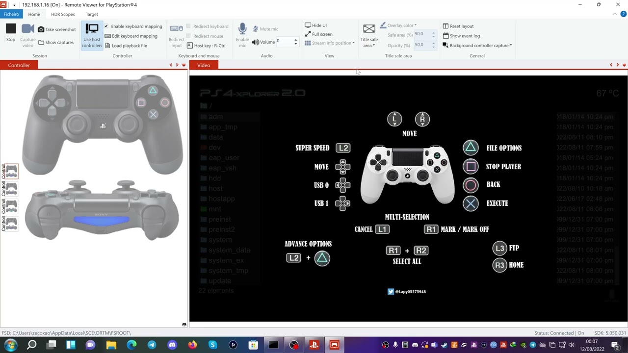Image resolution: width=628 pixels, height=353 pixels.
Task: Select the third controller thumbnail
Action: [x=11, y=206]
